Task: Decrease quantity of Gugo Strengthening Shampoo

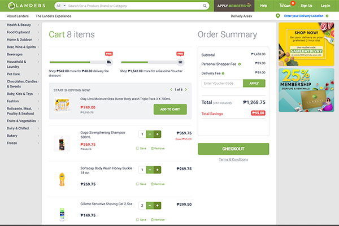Action: (x=150, y=134)
